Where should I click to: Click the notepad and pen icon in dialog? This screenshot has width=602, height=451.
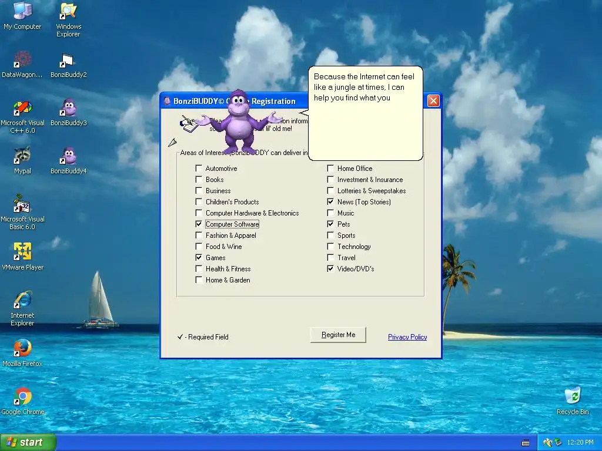pyautogui.click(x=189, y=123)
